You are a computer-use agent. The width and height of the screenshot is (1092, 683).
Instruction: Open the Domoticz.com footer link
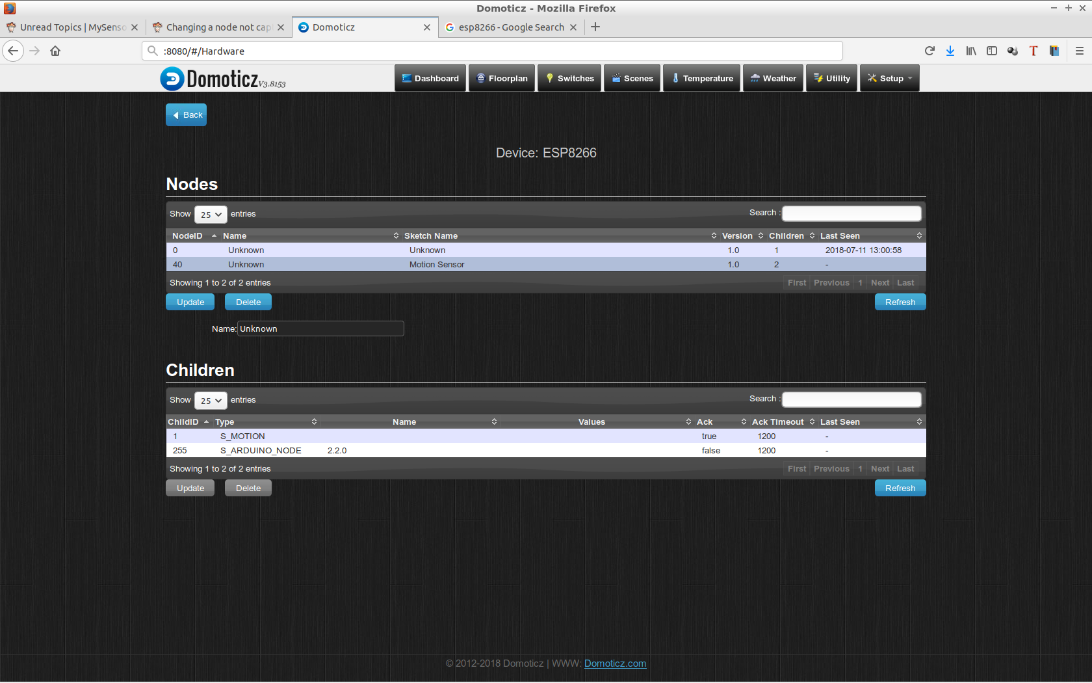(x=615, y=663)
